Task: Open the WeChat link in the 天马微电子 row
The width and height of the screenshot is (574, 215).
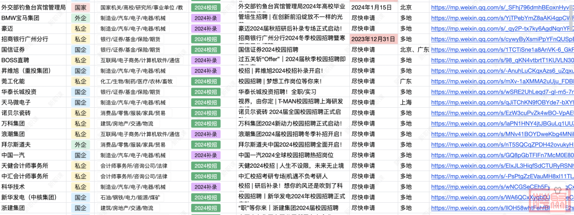Action: (502, 102)
